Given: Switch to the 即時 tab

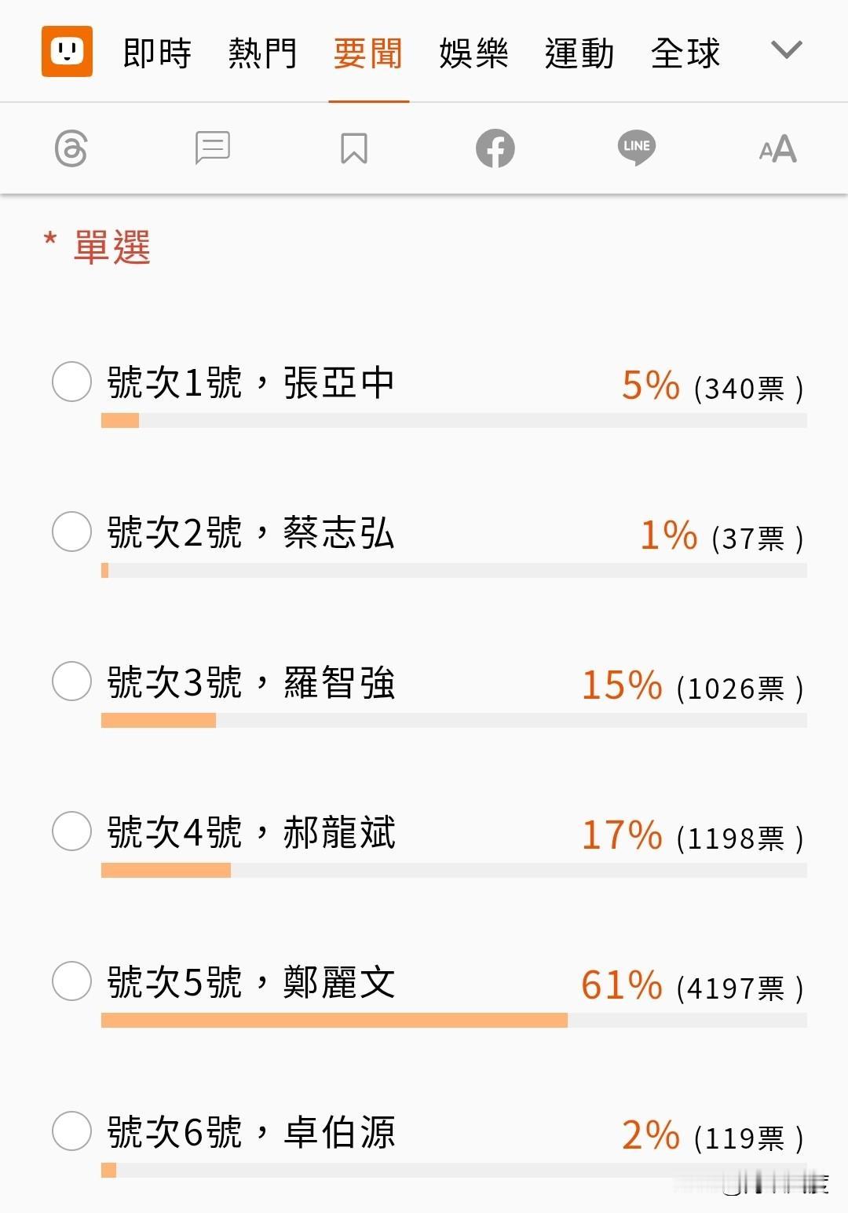Looking at the screenshot, I should 157,53.
